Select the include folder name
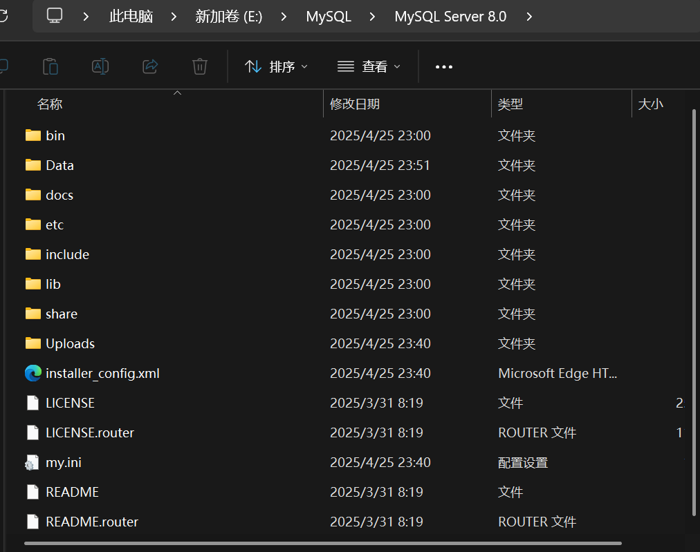 [67, 254]
